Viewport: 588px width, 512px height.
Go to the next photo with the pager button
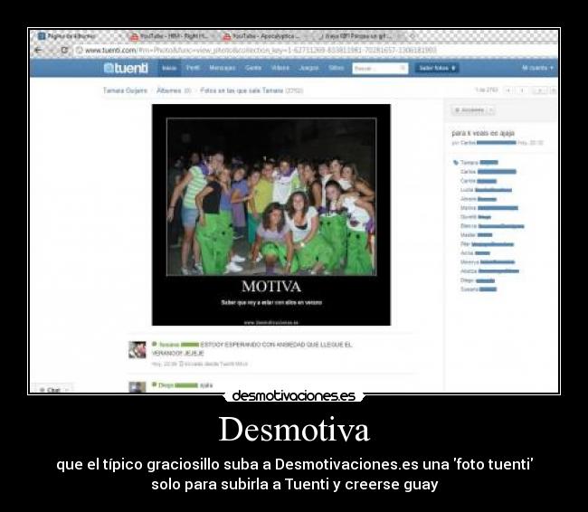pyautogui.click(x=539, y=90)
